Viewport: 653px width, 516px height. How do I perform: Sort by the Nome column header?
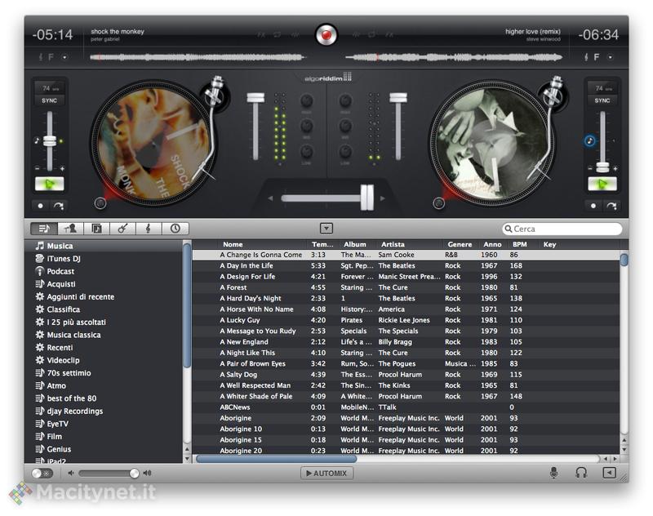[233, 244]
